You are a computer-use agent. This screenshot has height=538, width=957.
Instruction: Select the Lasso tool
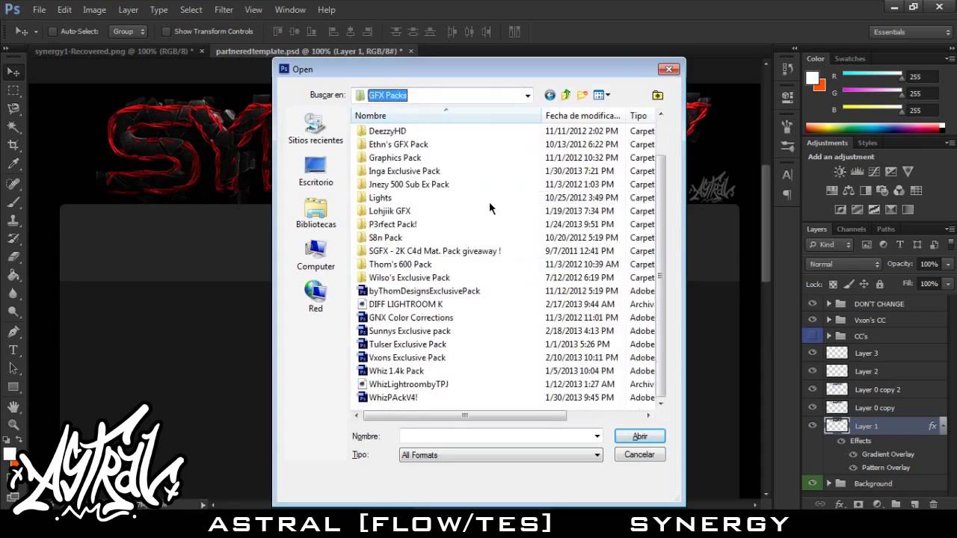(x=13, y=109)
